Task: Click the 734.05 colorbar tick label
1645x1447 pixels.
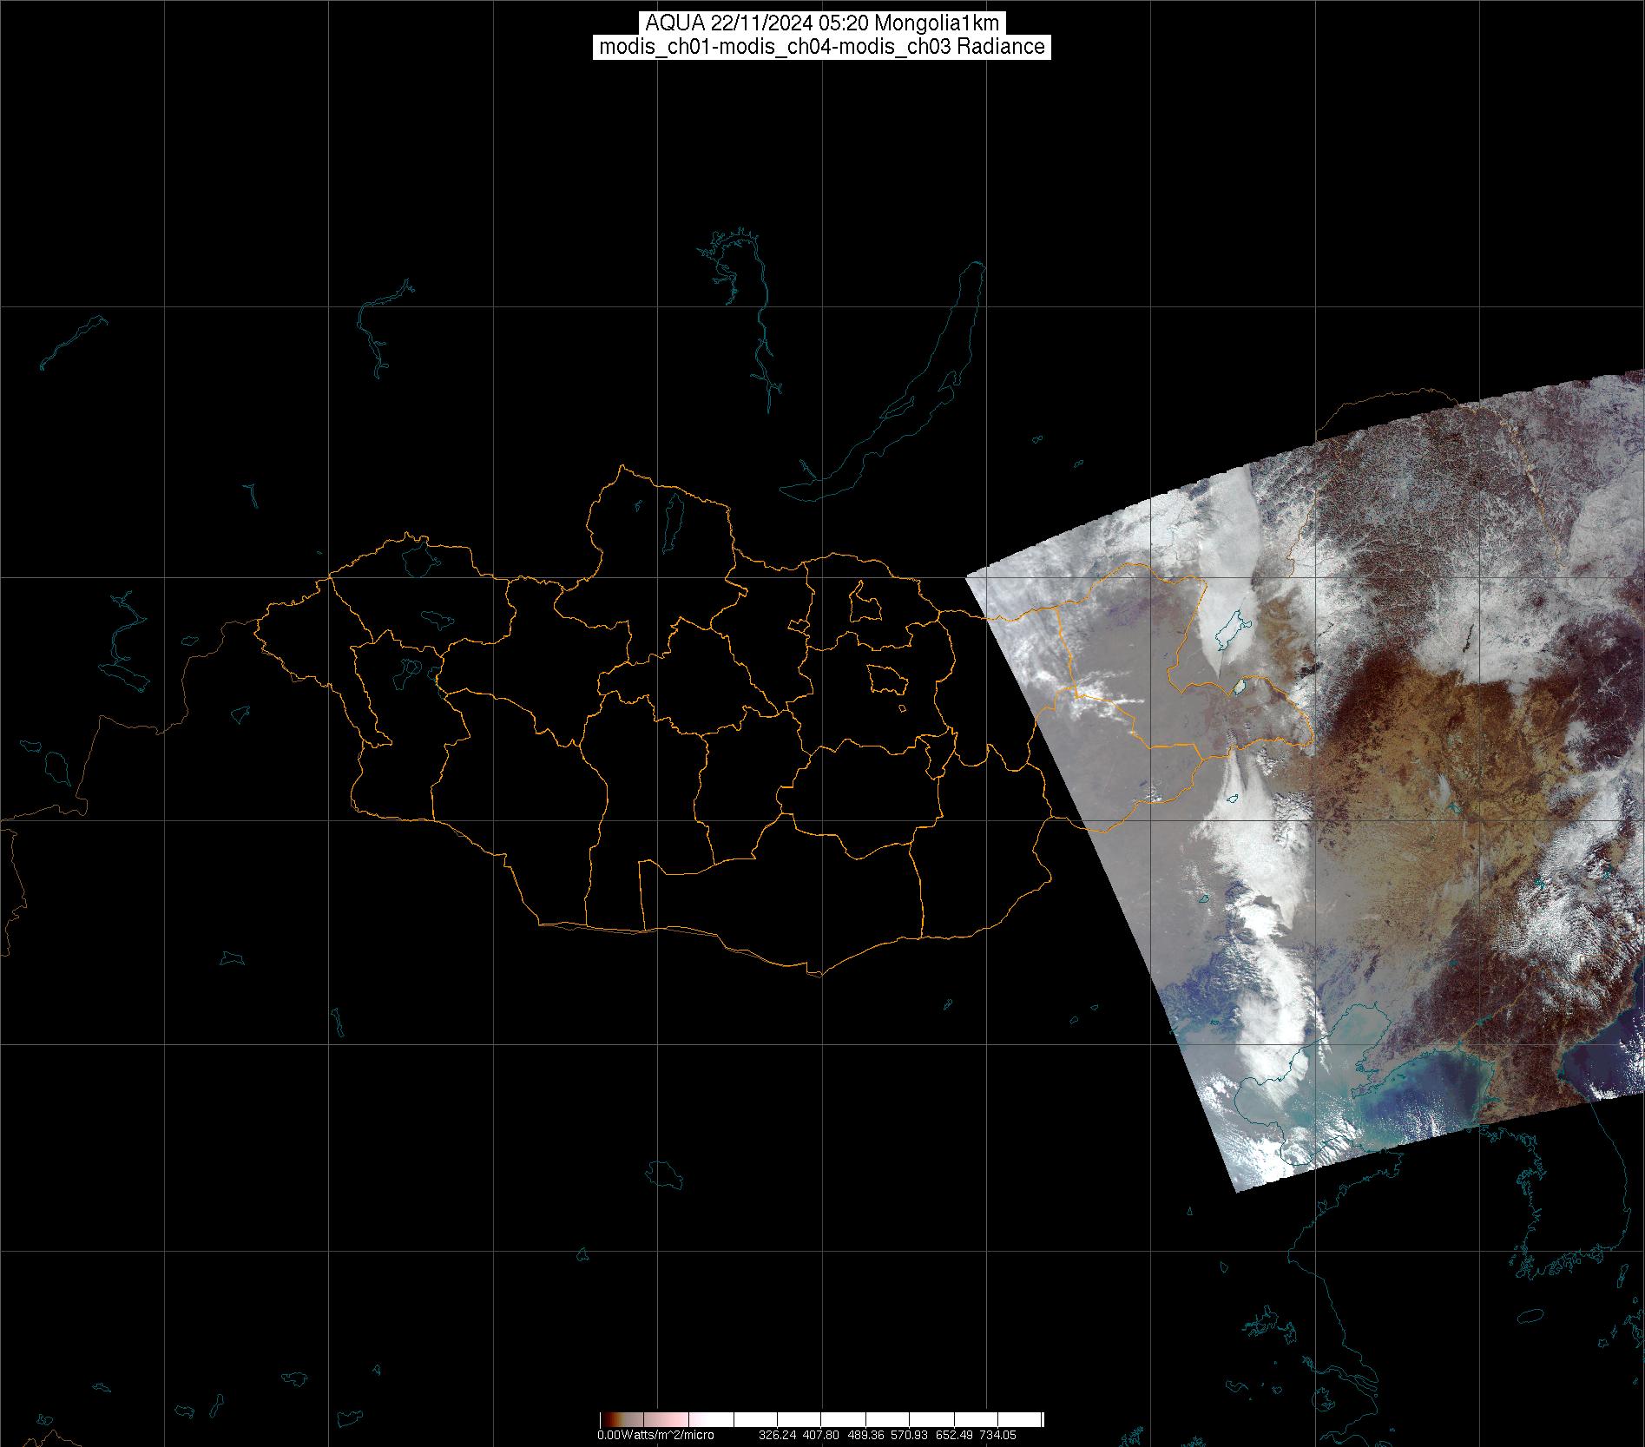Action: coord(998,1436)
